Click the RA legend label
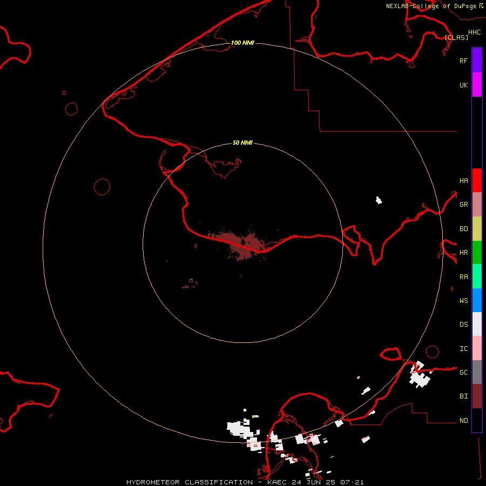486x486 pixels. point(463,277)
